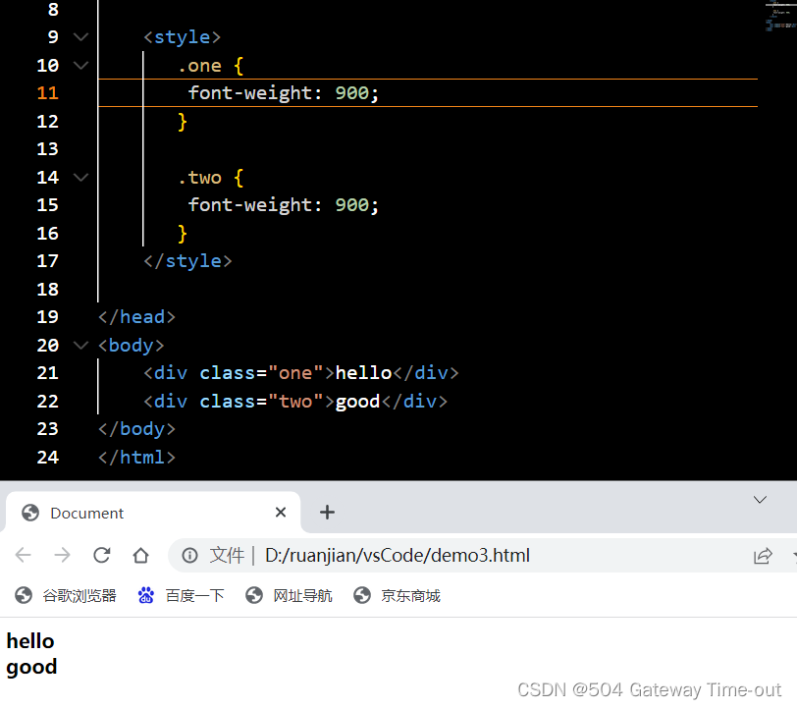The image size is (797, 709).
Task: Open the 百度一下 bookmark
Action: (182, 595)
